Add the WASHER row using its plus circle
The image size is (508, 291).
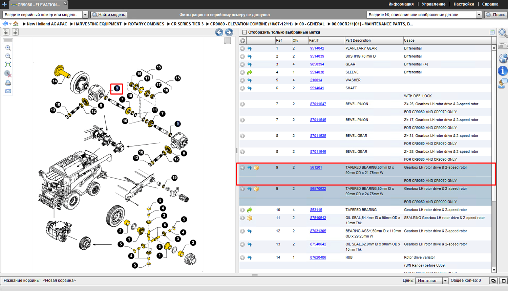242,80
